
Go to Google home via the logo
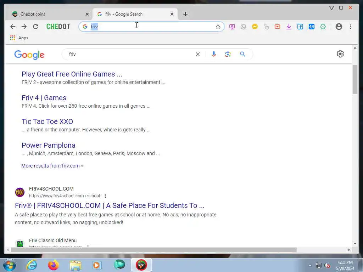coord(29,55)
